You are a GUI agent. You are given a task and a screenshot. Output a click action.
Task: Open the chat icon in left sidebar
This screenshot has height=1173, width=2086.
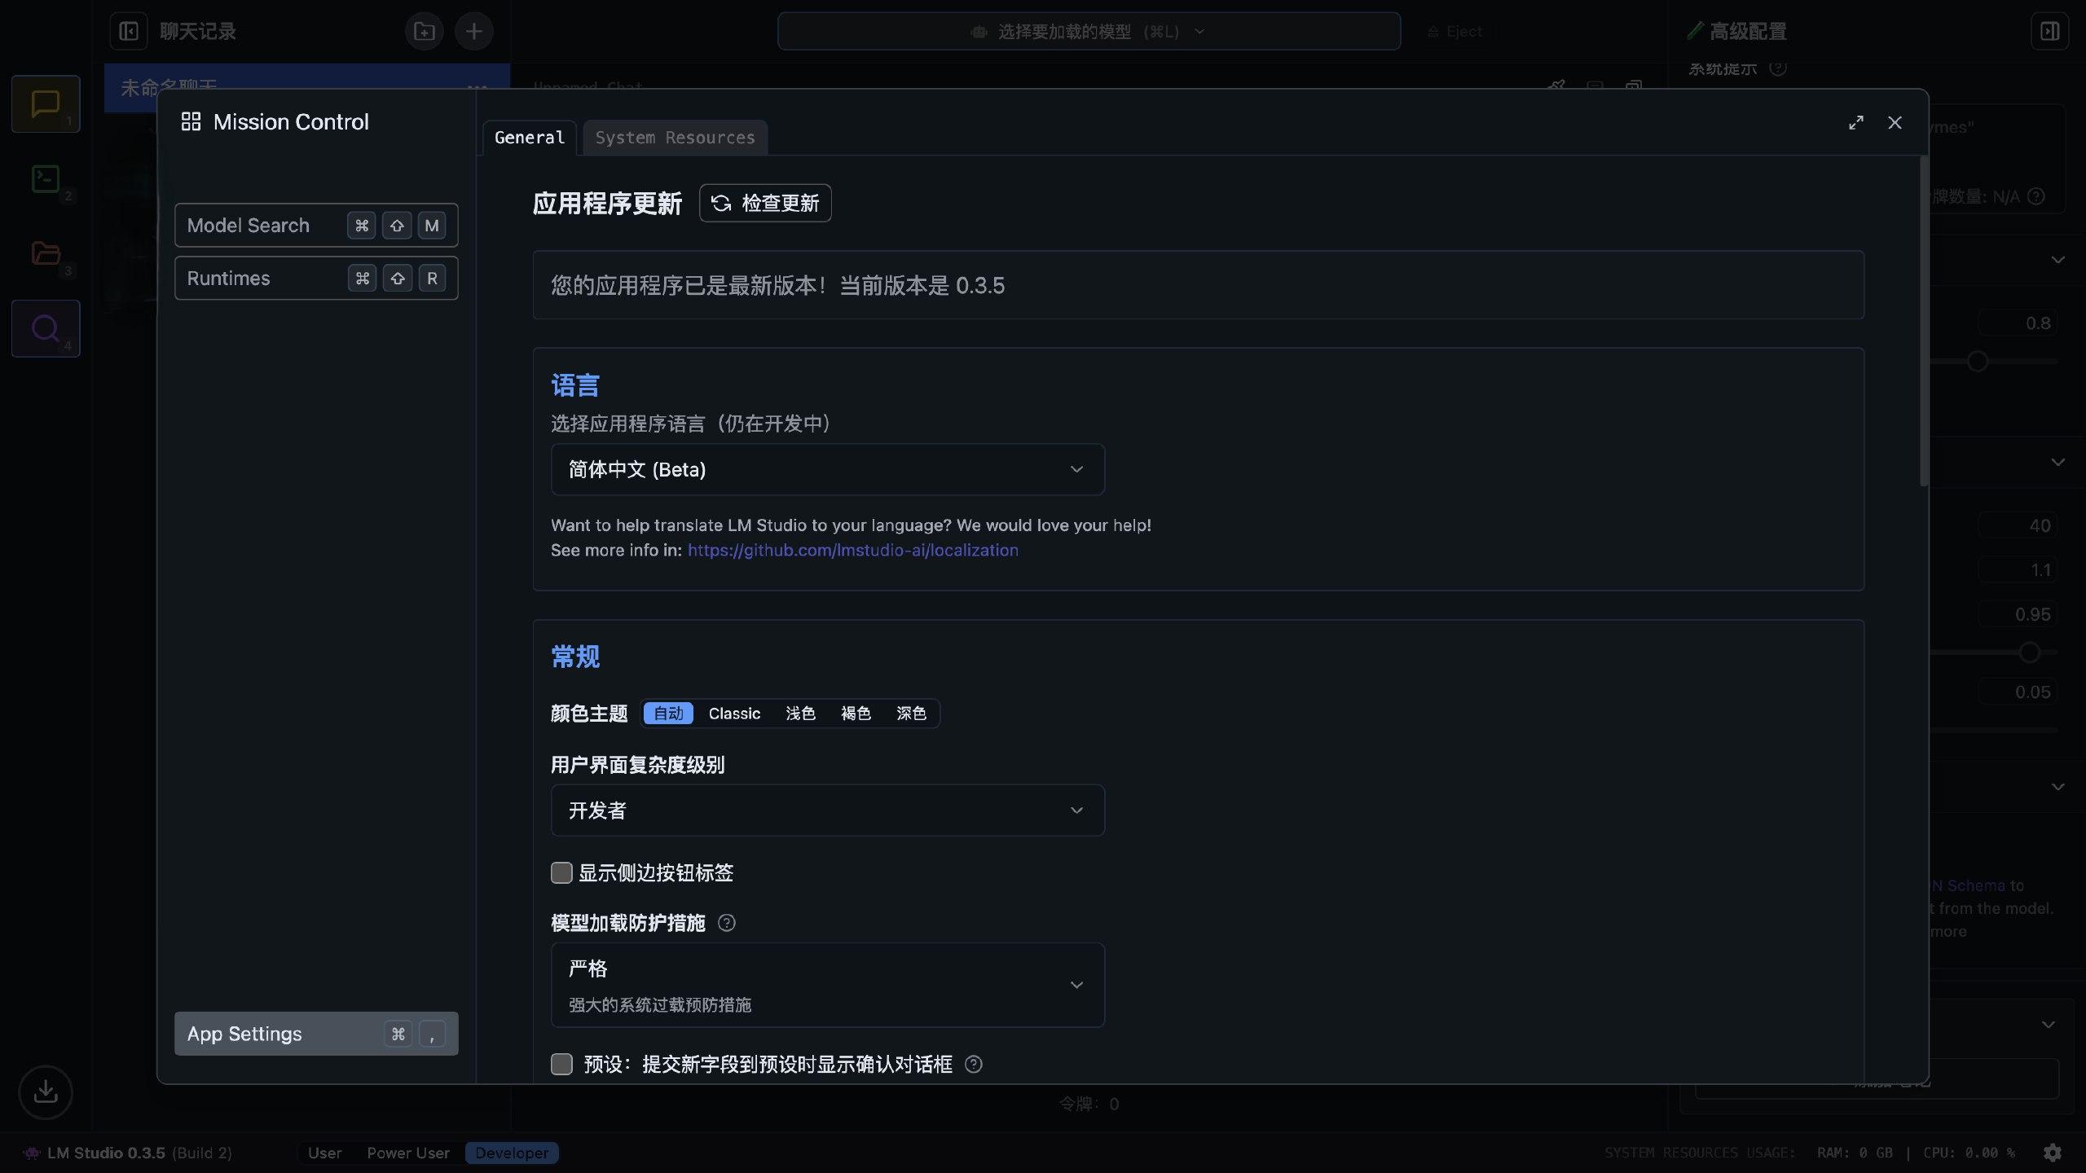coord(46,103)
